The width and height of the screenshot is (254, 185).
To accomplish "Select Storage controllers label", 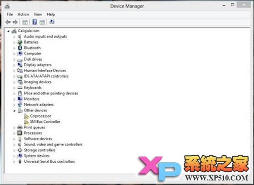I will click(40, 150).
